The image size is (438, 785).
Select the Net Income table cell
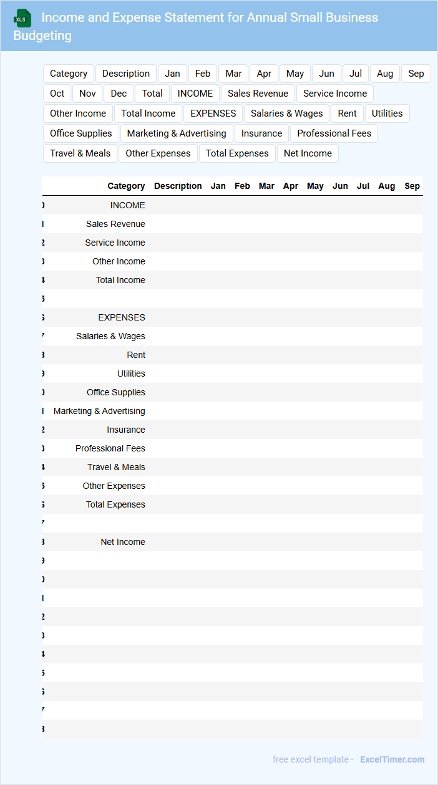pos(123,542)
